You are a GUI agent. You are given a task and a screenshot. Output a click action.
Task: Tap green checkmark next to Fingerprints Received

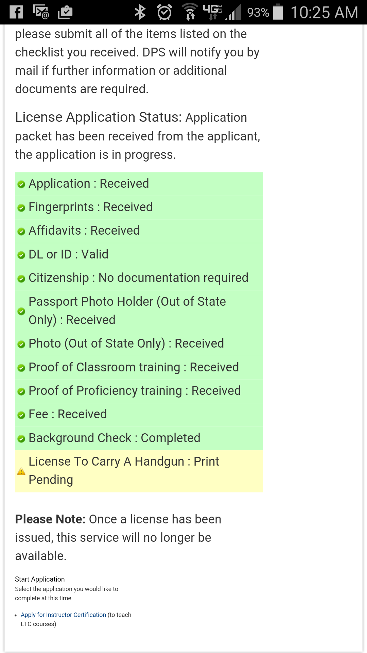pyautogui.click(x=21, y=208)
